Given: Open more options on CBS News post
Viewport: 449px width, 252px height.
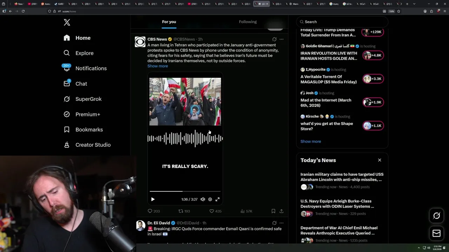Looking at the screenshot, I should (x=281, y=39).
